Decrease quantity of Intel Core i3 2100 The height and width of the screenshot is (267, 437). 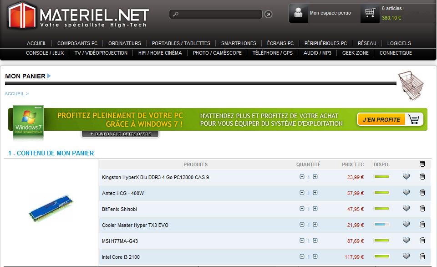[302, 257]
